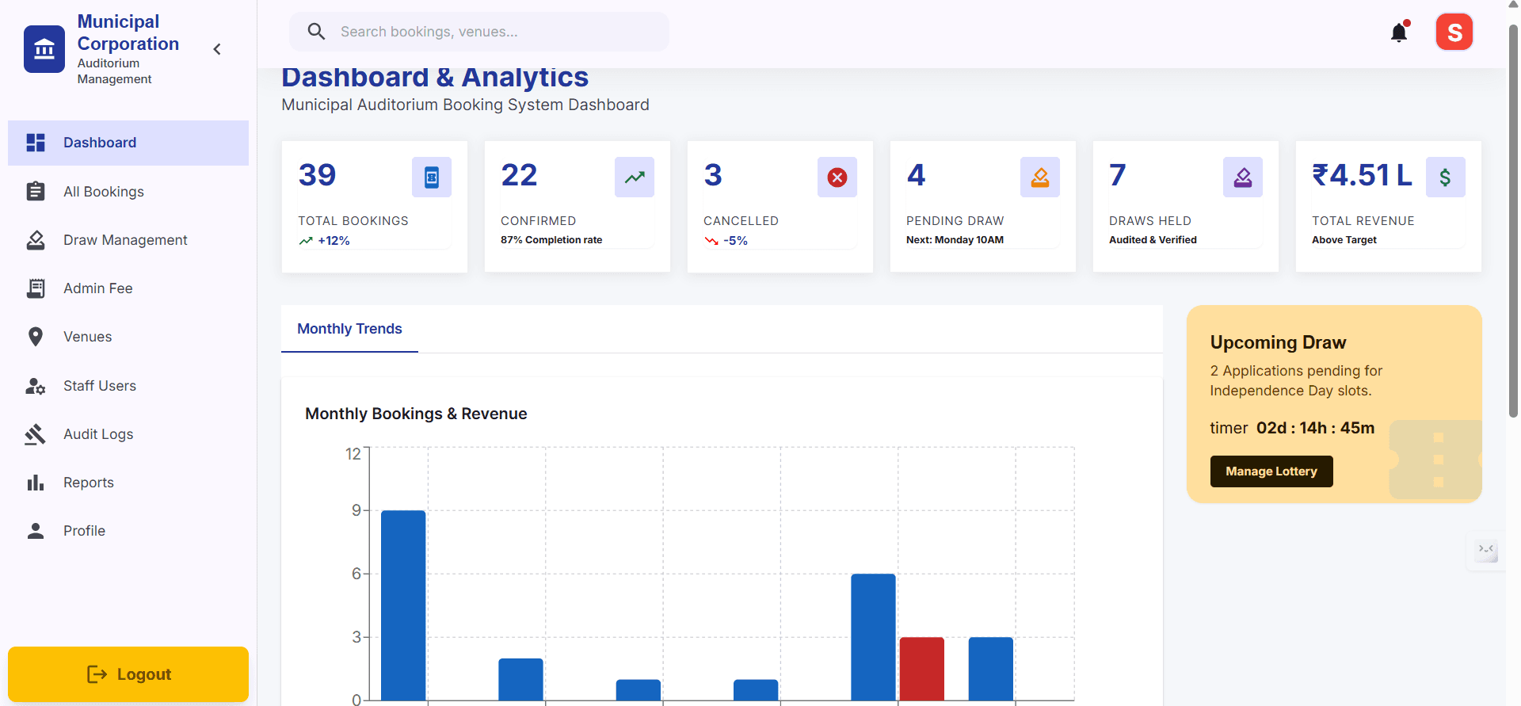Navigate to Admin Fee
The image size is (1521, 706).
pyautogui.click(x=128, y=288)
